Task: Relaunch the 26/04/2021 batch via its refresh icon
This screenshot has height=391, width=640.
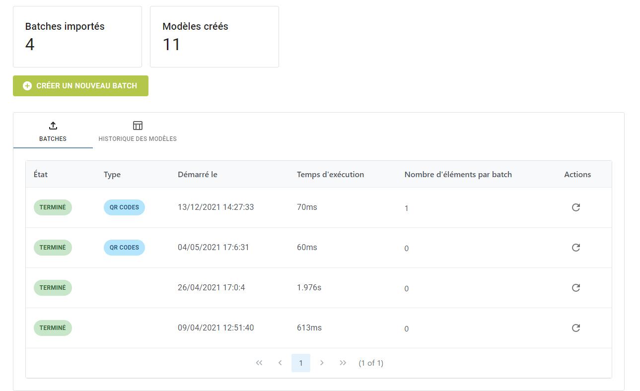Action: [576, 288]
